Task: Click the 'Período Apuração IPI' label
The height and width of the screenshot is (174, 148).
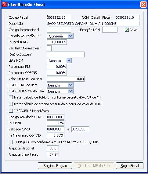Action: pos(24,36)
